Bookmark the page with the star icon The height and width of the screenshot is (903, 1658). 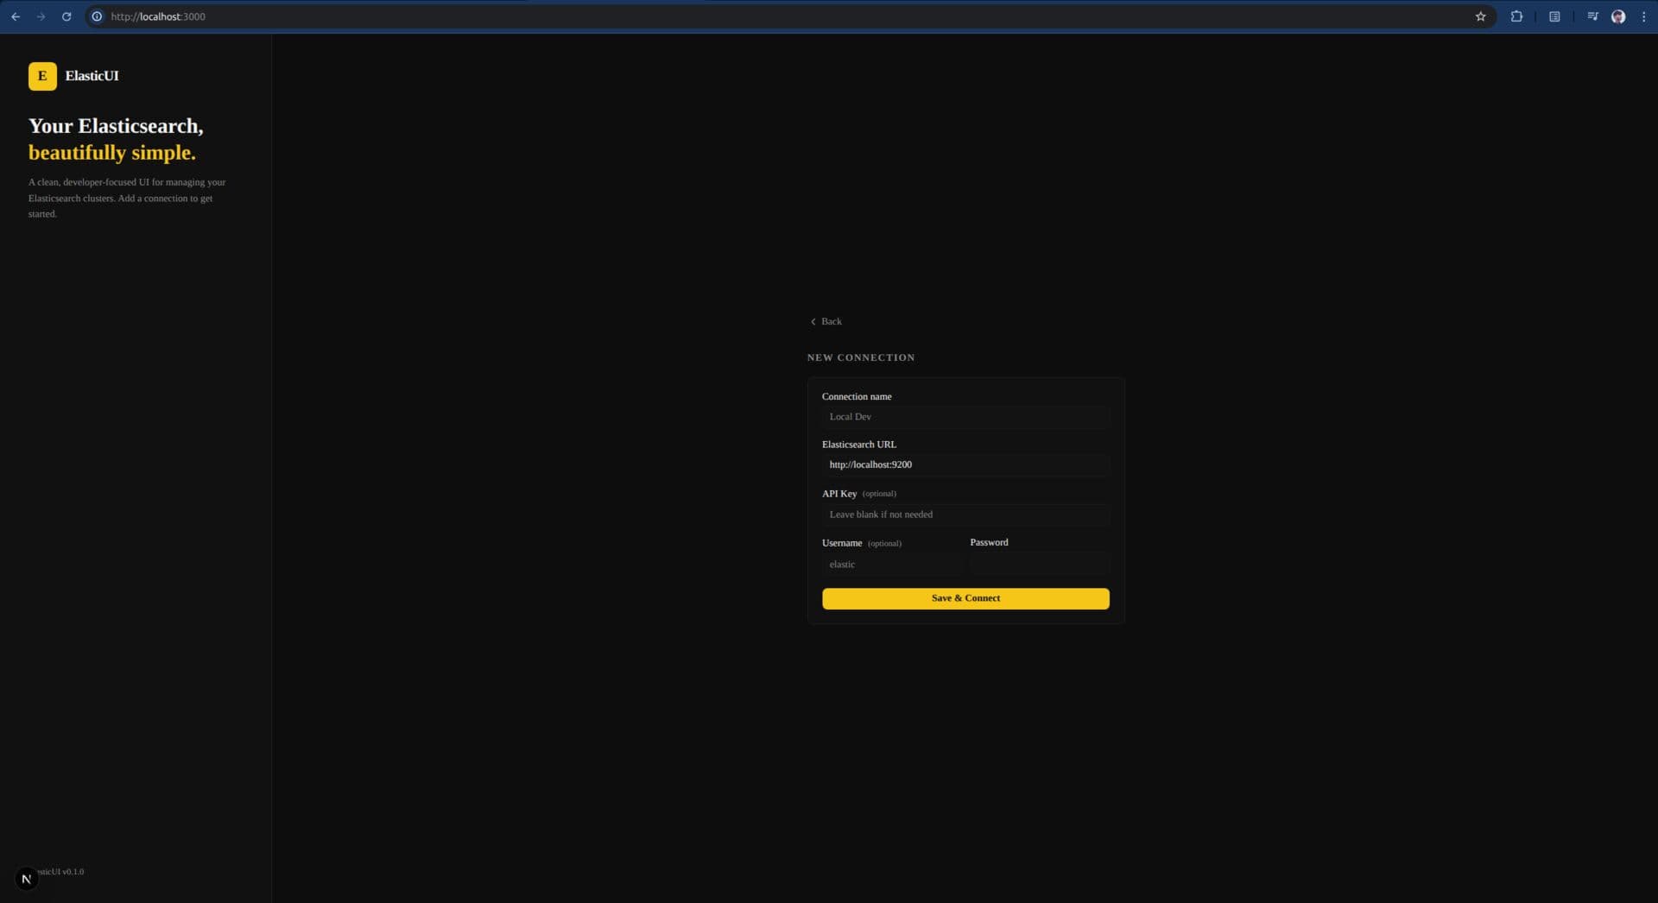pos(1480,16)
